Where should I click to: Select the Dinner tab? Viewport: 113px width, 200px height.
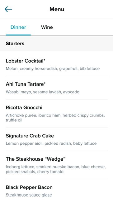click(x=18, y=27)
